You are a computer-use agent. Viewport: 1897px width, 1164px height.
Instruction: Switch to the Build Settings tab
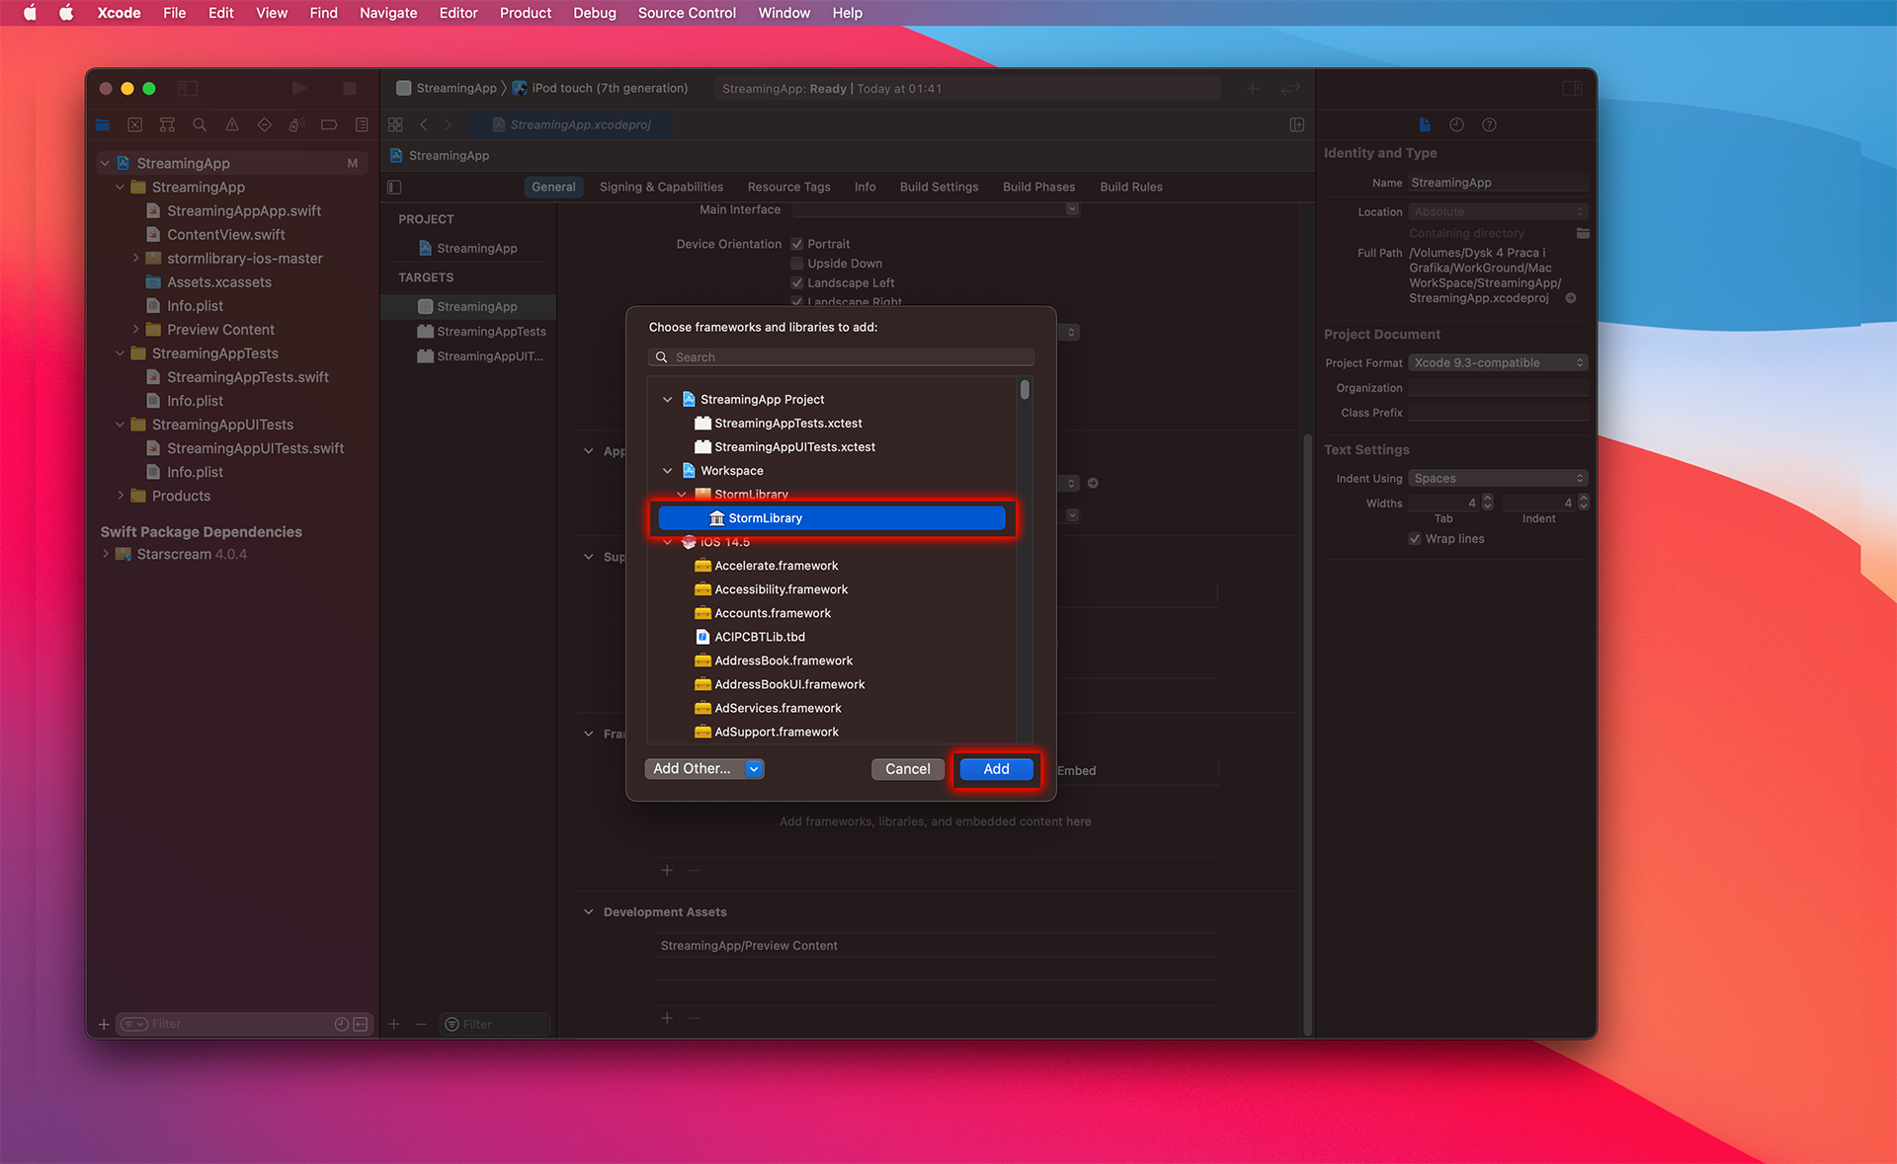939,187
